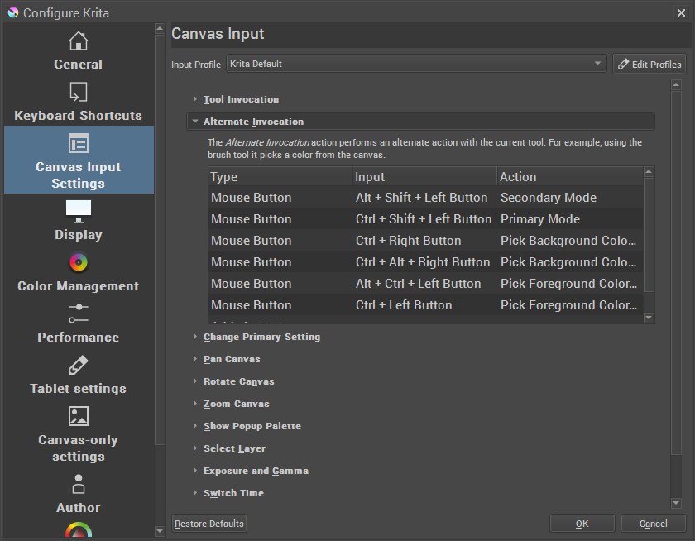Go to the Color Management label
This screenshot has width=695, height=541.
(79, 286)
